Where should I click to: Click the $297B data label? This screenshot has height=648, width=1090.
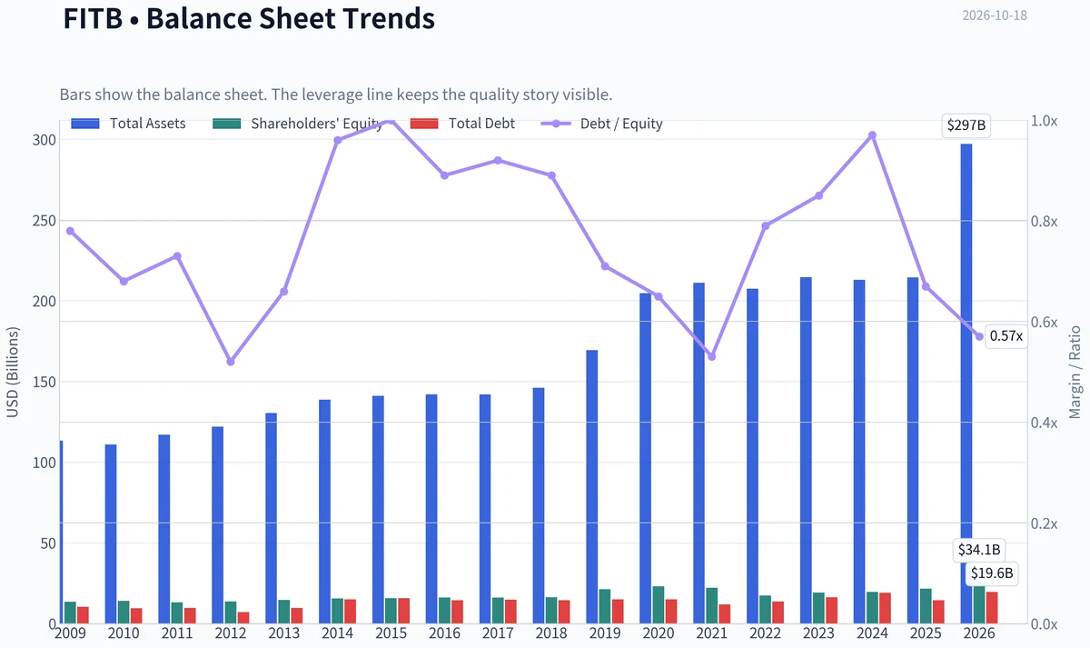966,126
